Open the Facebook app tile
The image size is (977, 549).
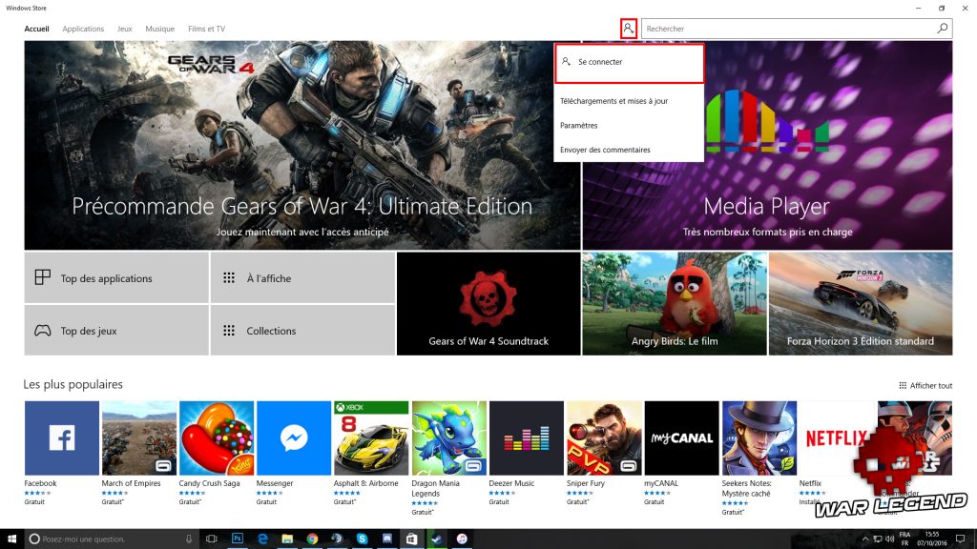[x=61, y=438]
